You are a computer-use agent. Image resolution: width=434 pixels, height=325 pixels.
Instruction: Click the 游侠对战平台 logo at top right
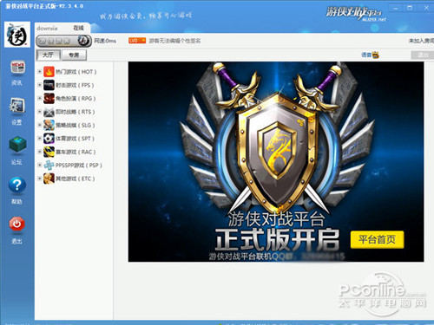(356, 14)
